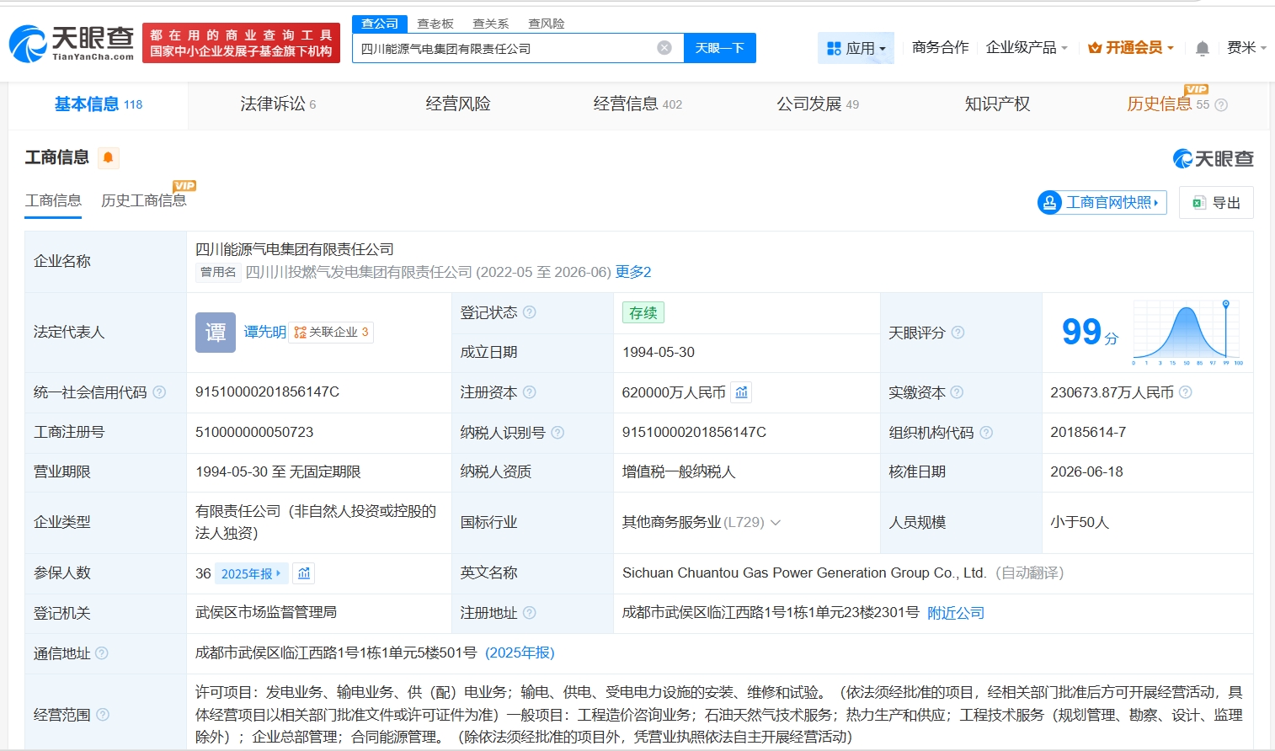Viewport: 1275px width, 751px height.
Task: Click the (2025年报) link in 通信地址
Action: (x=520, y=653)
